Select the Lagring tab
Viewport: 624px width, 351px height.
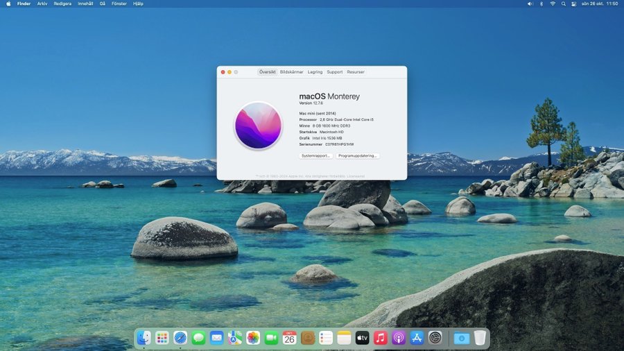tap(315, 72)
